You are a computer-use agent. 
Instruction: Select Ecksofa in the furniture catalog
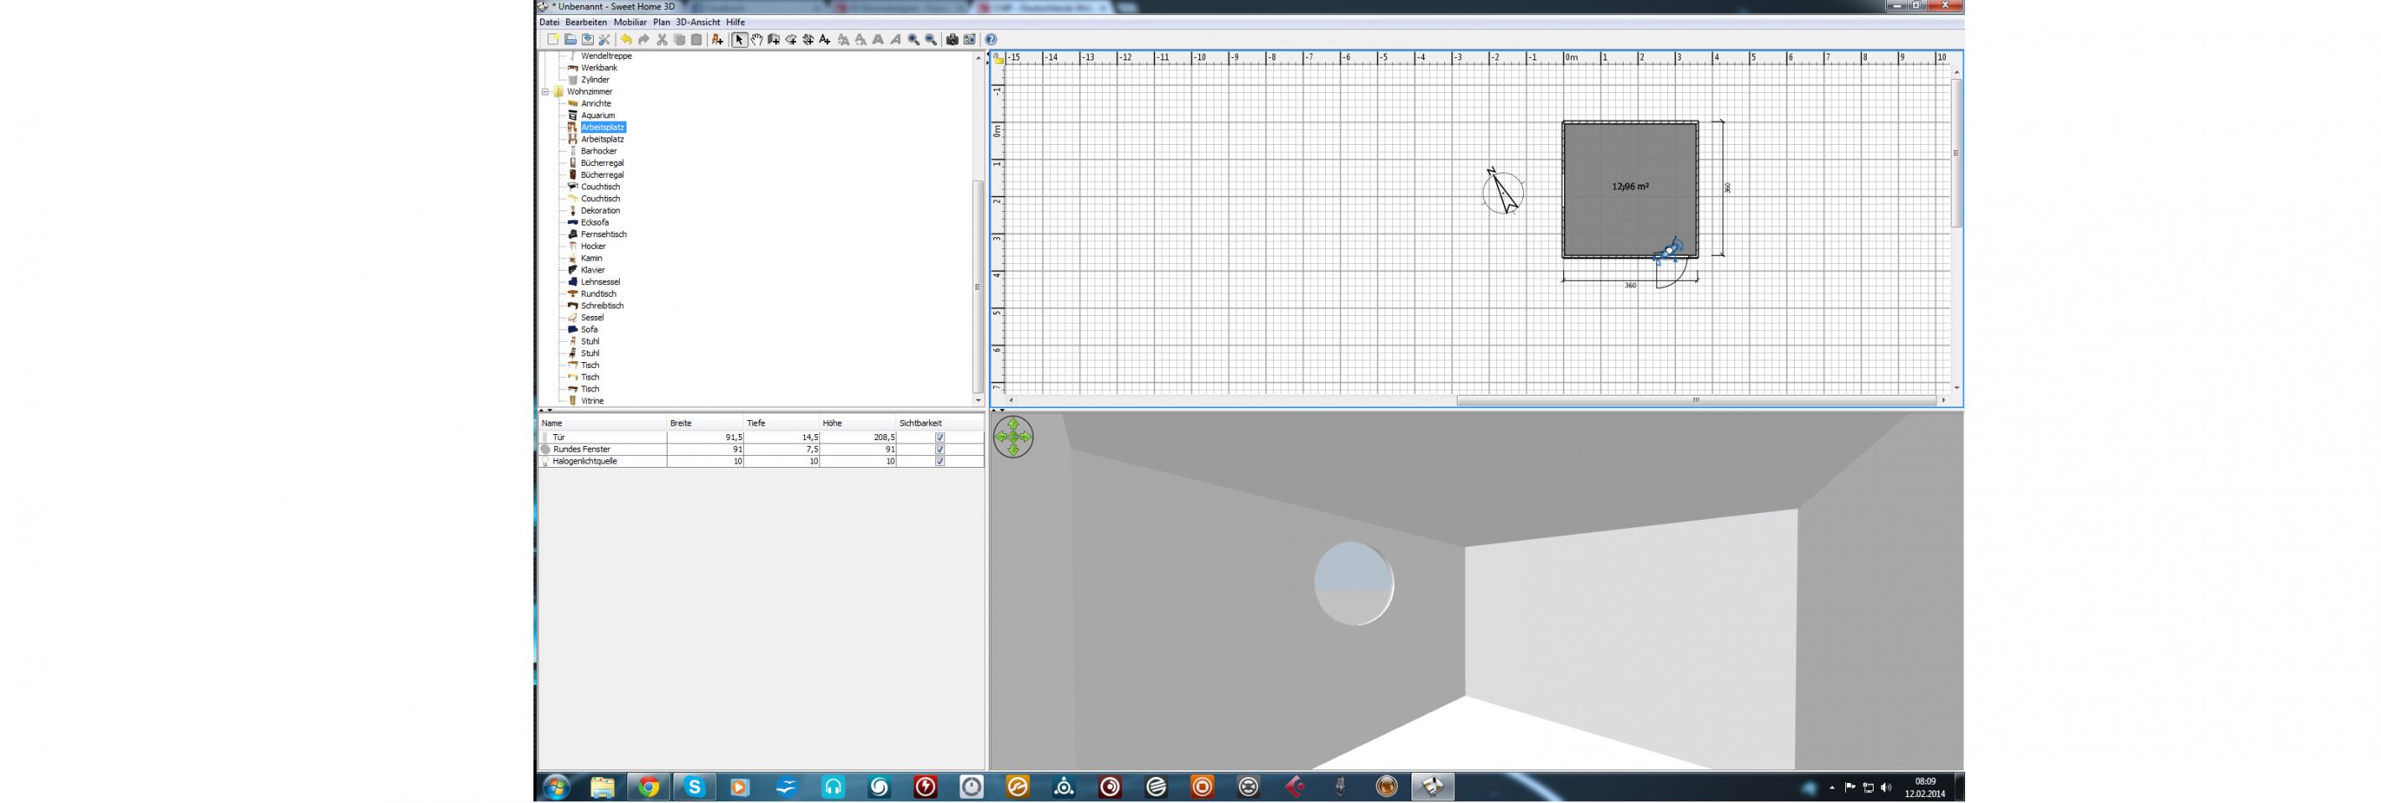pyautogui.click(x=595, y=223)
